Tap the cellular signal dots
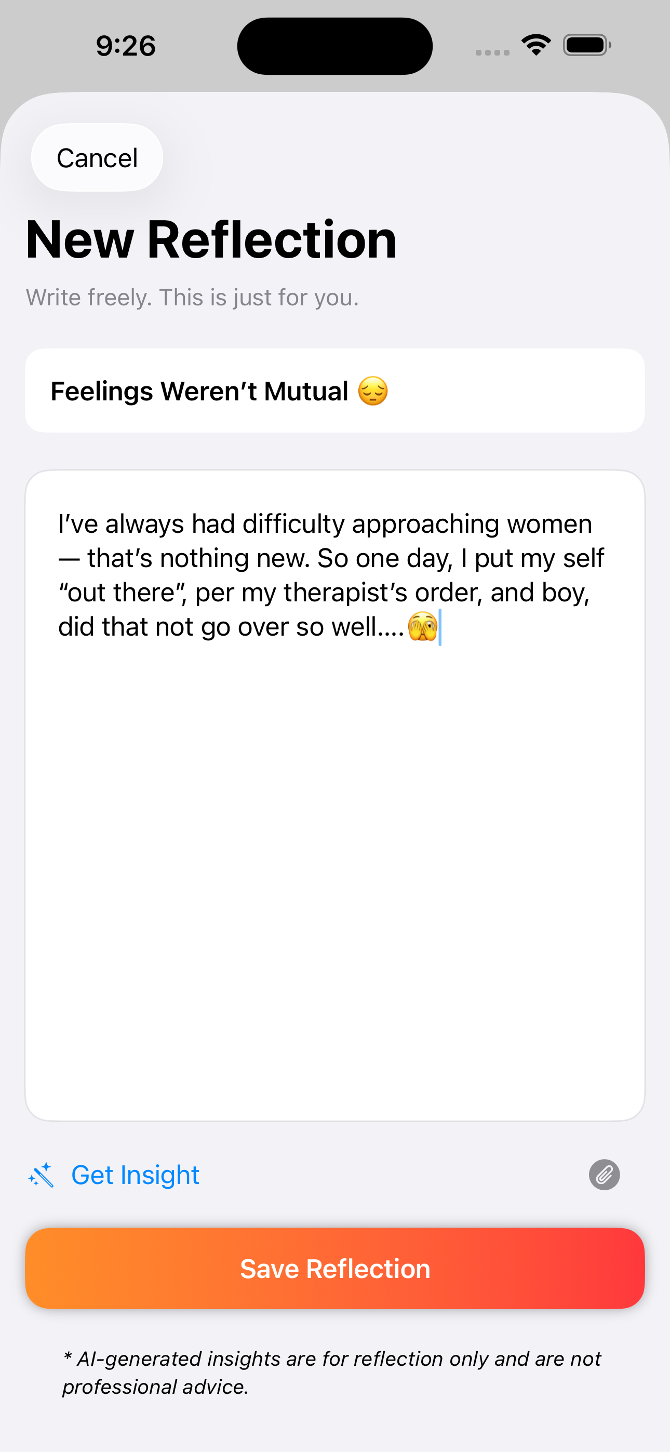Image resolution: width=670 pixels, height=1452 pixels. pyautogui.click(x=492, y=52)
